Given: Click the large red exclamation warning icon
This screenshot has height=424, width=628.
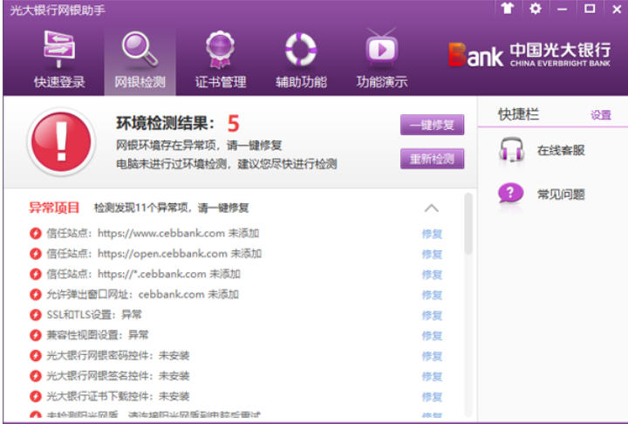Looking at the screenshot, I should pyautogui.click(x=61, y=141).
